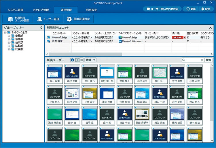Click the 検索 button
Image resolution: width=216 pixels, height=148 pixels.
pos(209,60)
